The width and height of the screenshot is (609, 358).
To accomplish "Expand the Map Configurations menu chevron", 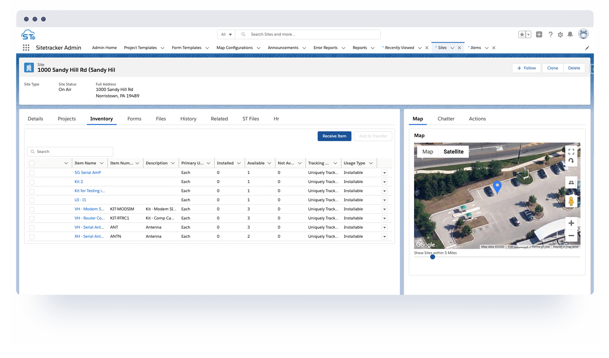I will [x=259, y=48].
